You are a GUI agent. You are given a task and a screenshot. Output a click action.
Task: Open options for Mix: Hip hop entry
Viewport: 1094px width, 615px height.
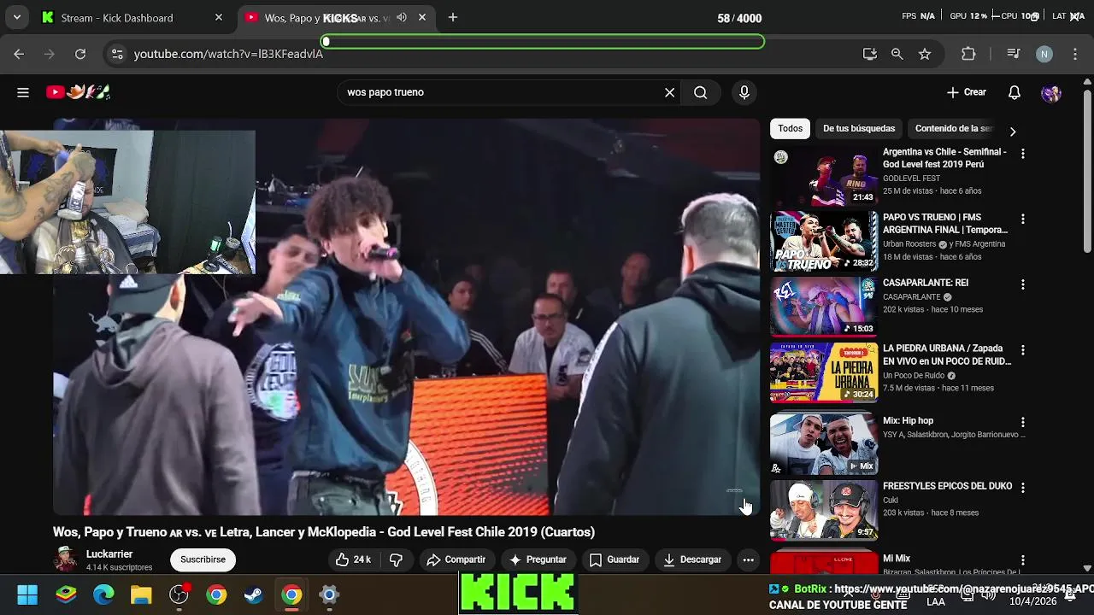pos(1023,422)
